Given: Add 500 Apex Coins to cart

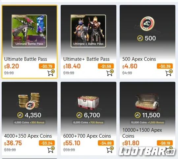Looking at the screenshot, I should click(169, 73).
